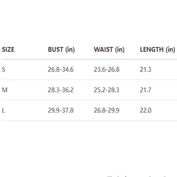Screen dimensions: 177x177
Task: Click the divider line below the M row
Action: 88,100
